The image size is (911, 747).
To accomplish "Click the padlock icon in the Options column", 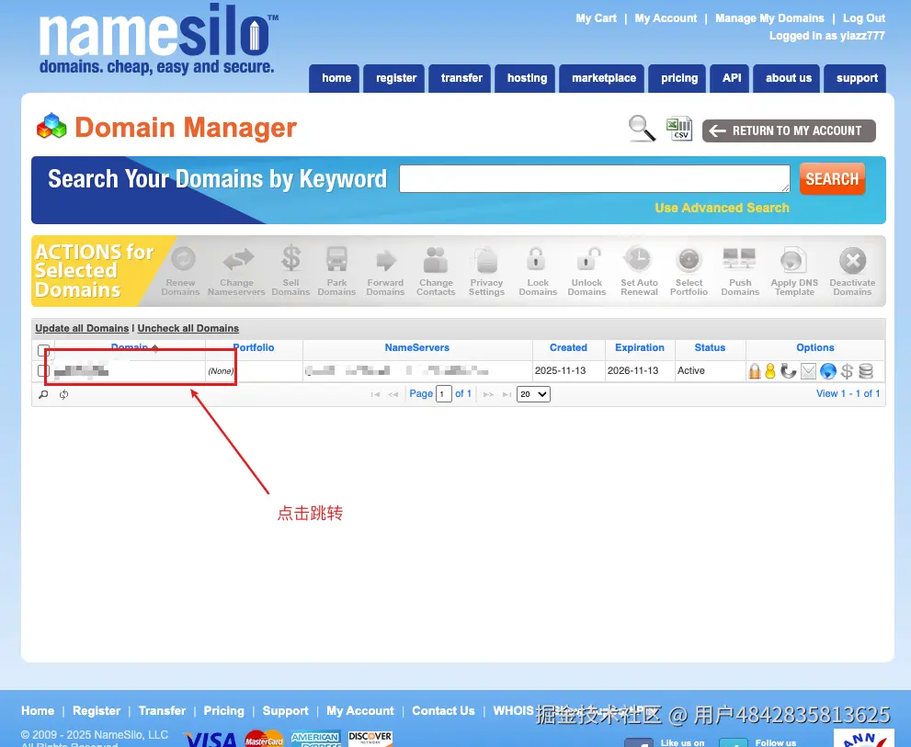I will [754, 370].
